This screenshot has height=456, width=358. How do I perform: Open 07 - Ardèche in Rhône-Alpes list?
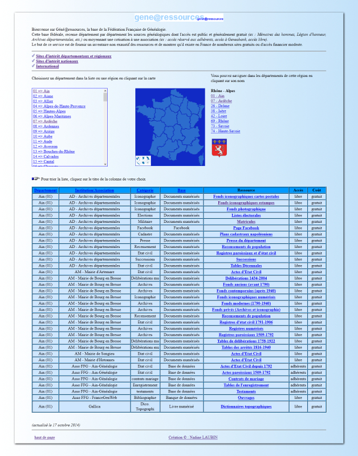221,101
